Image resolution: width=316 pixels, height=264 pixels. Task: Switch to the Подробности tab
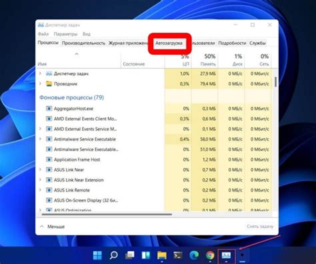tap(232, 43)
